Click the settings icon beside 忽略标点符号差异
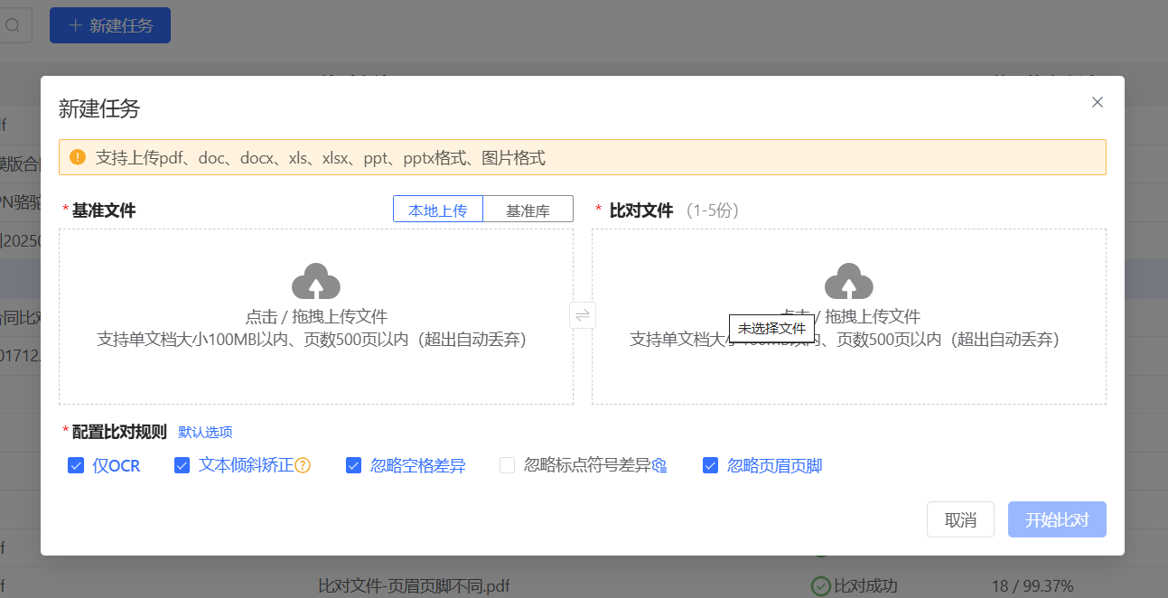Image resolution: width=1168 pixels, height=598 pixels. [x=659, y=466]
